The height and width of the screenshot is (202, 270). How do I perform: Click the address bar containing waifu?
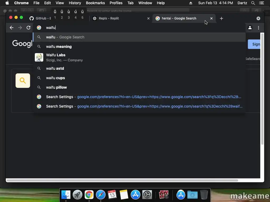pos(139,28)
